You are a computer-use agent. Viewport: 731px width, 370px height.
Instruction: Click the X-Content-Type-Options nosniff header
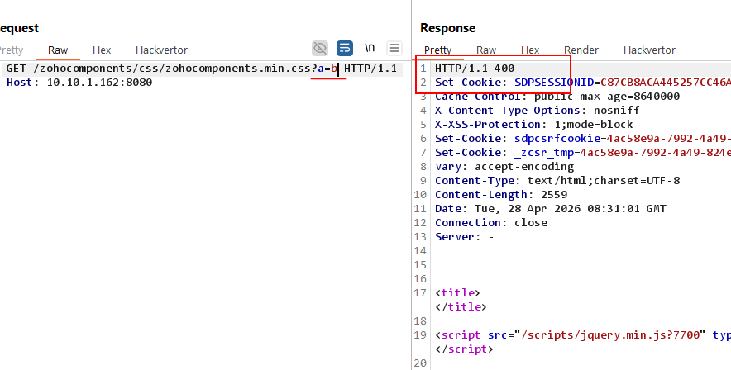click(537, 111)
